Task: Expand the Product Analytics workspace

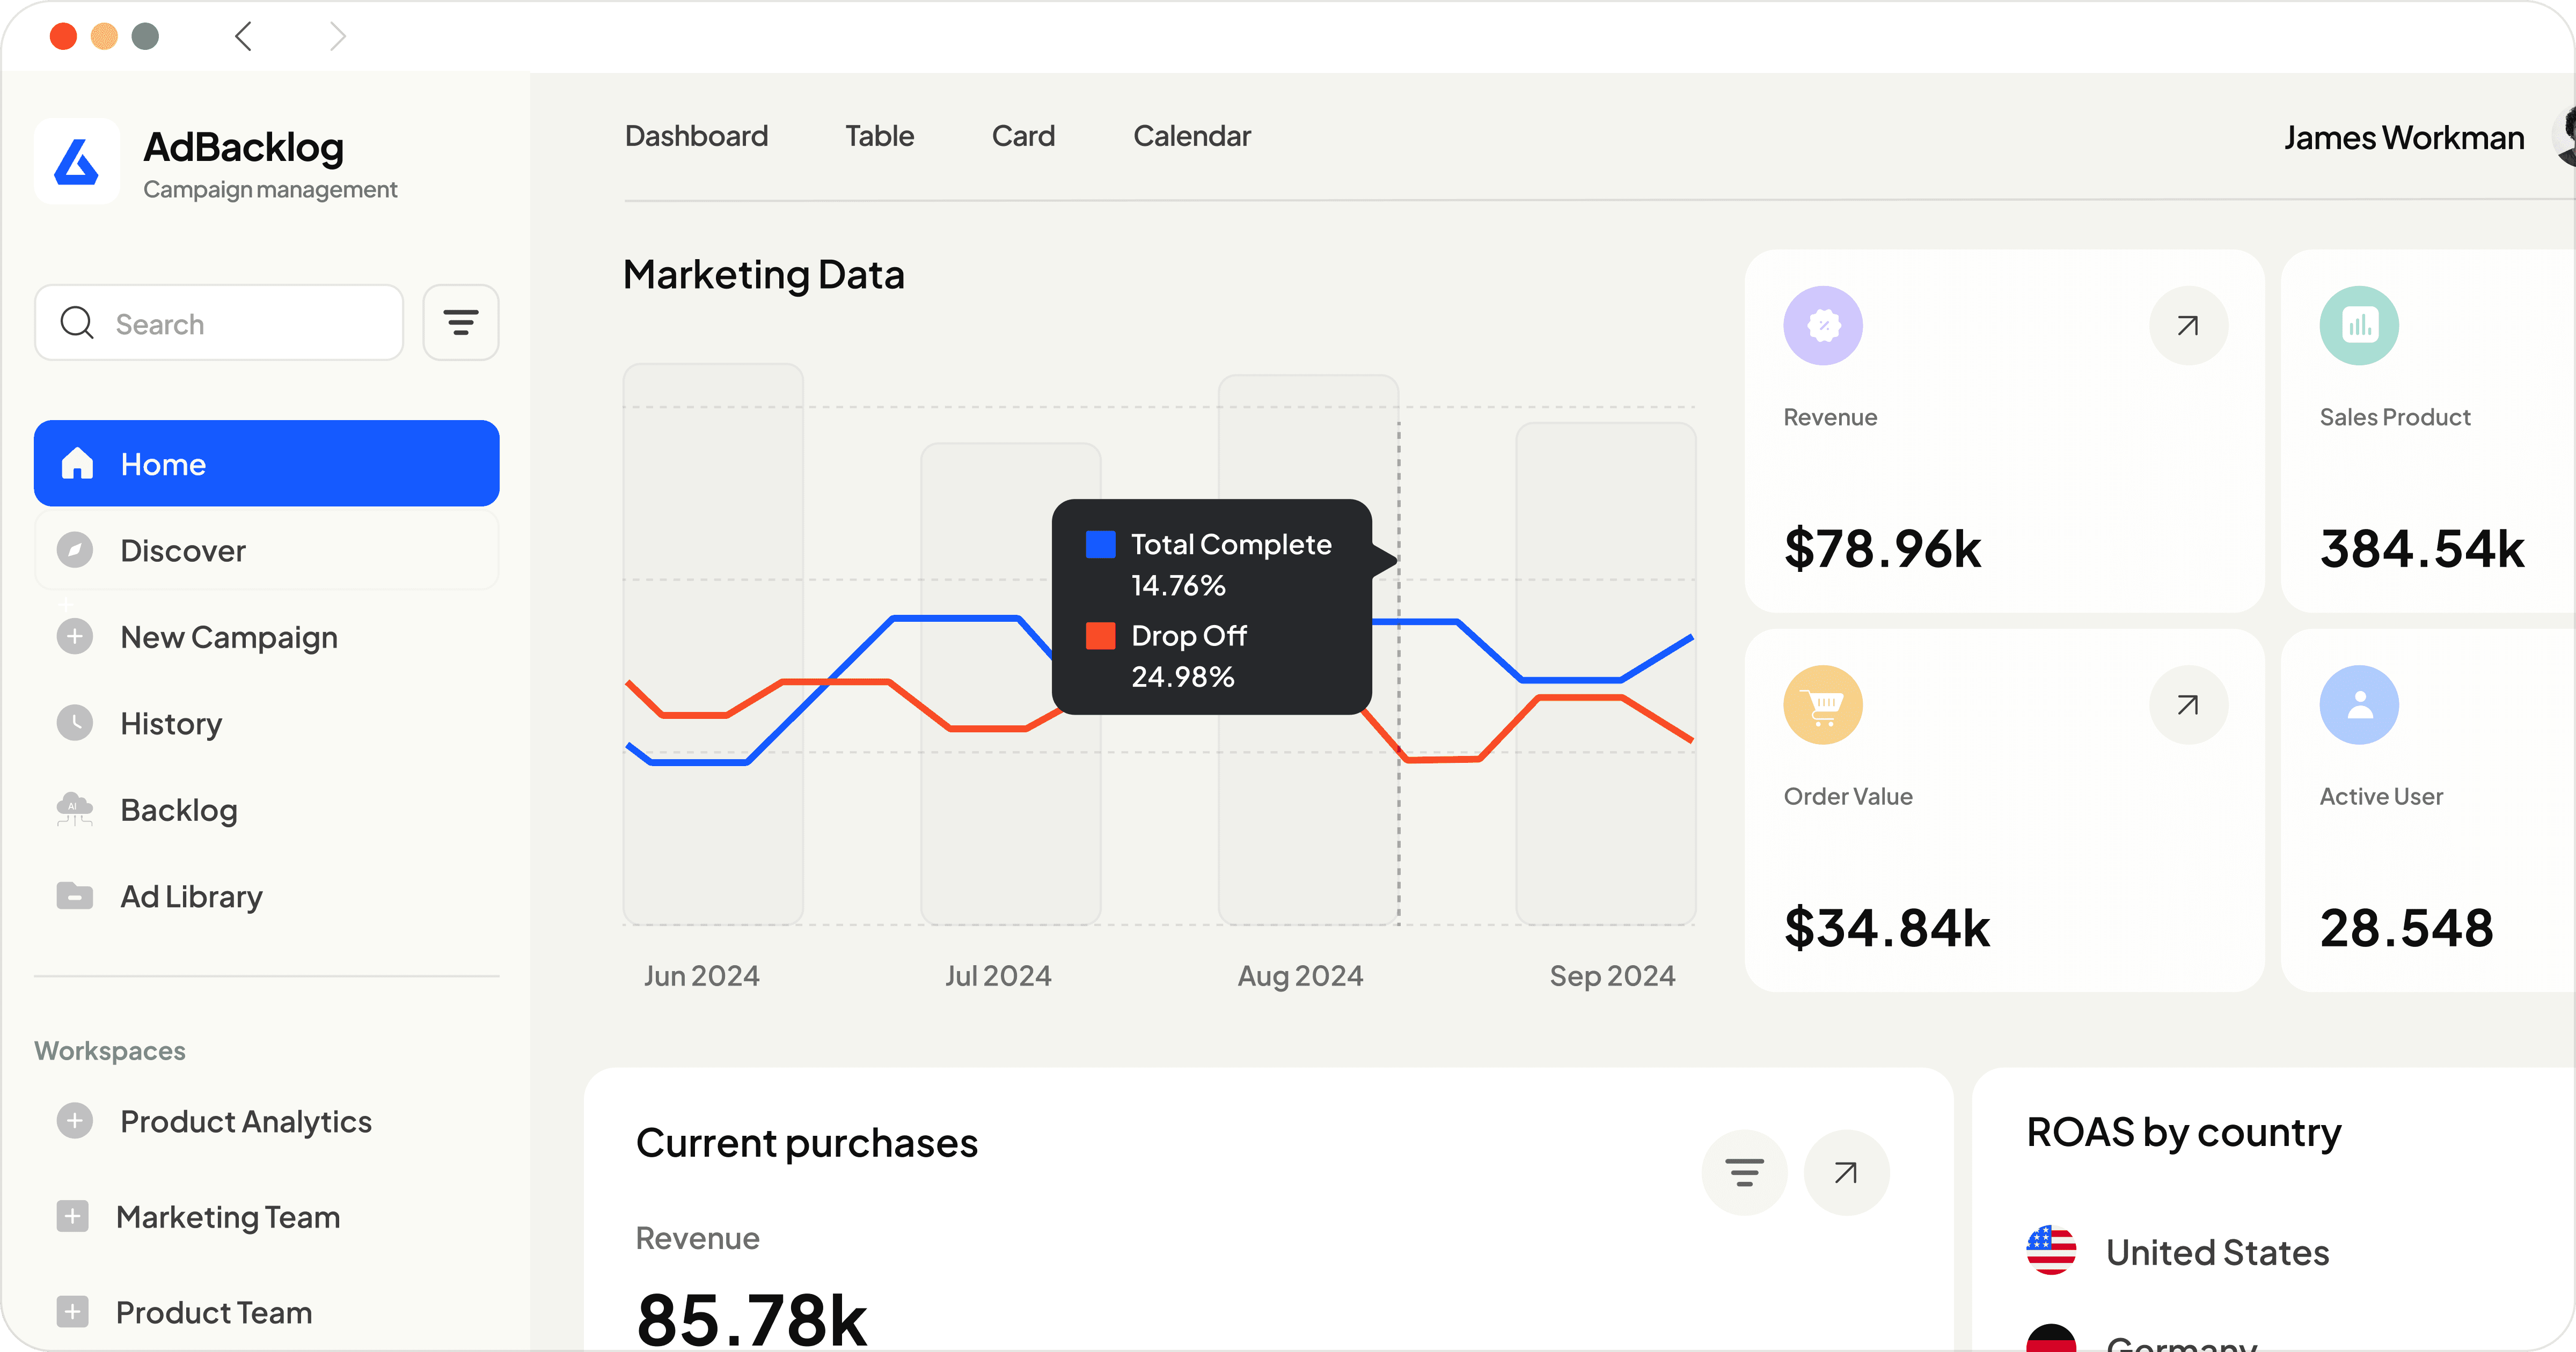Action: [x=75, y=1121]
